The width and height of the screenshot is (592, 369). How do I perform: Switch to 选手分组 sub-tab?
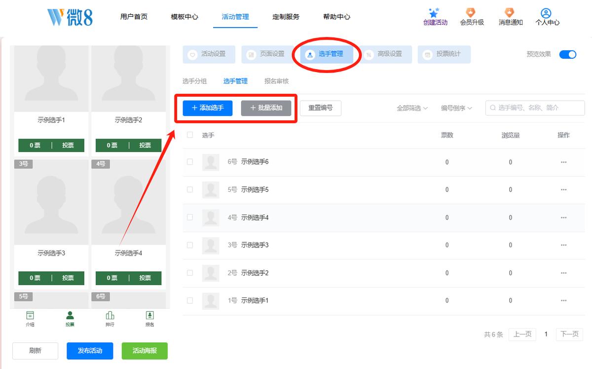(x=194, y=81)
